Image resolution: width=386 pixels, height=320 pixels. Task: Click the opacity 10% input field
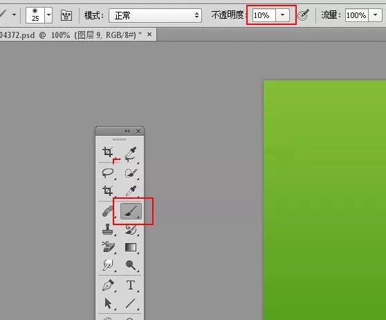coord(264,15)
